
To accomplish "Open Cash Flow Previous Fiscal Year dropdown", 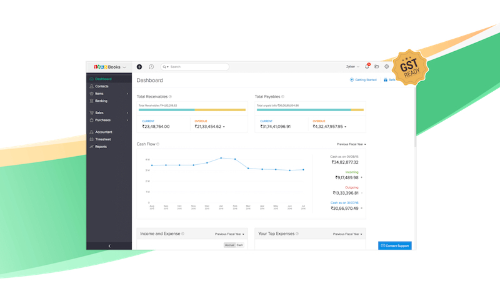I will pyautogui.click(x=351, y=144).
